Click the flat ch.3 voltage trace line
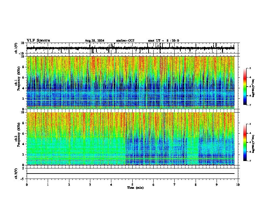The width and height of the screenshot is (268, 207). point(131,174)
